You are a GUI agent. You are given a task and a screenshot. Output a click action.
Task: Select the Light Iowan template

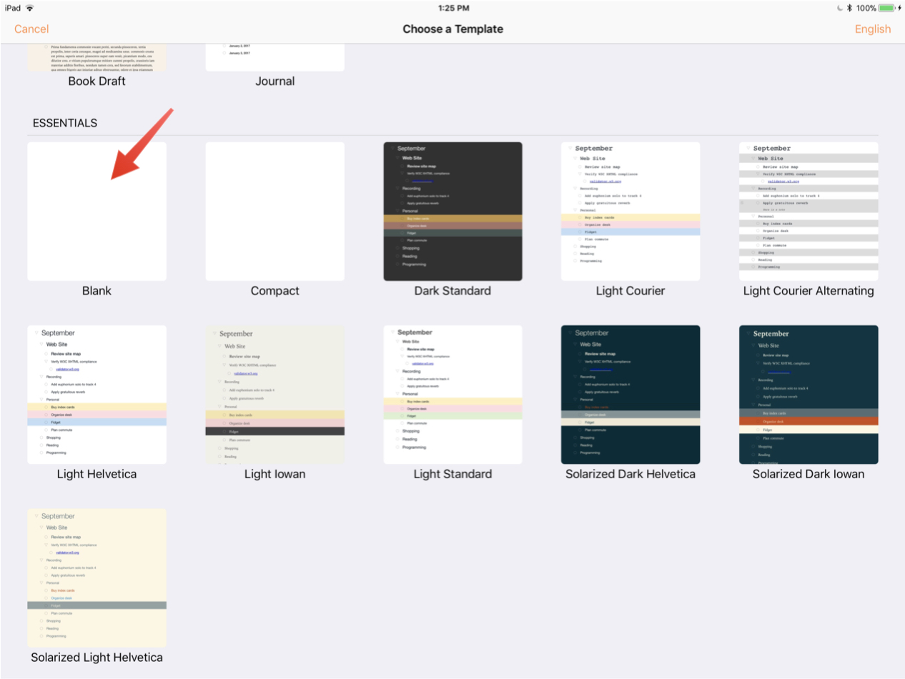[275, 395]
